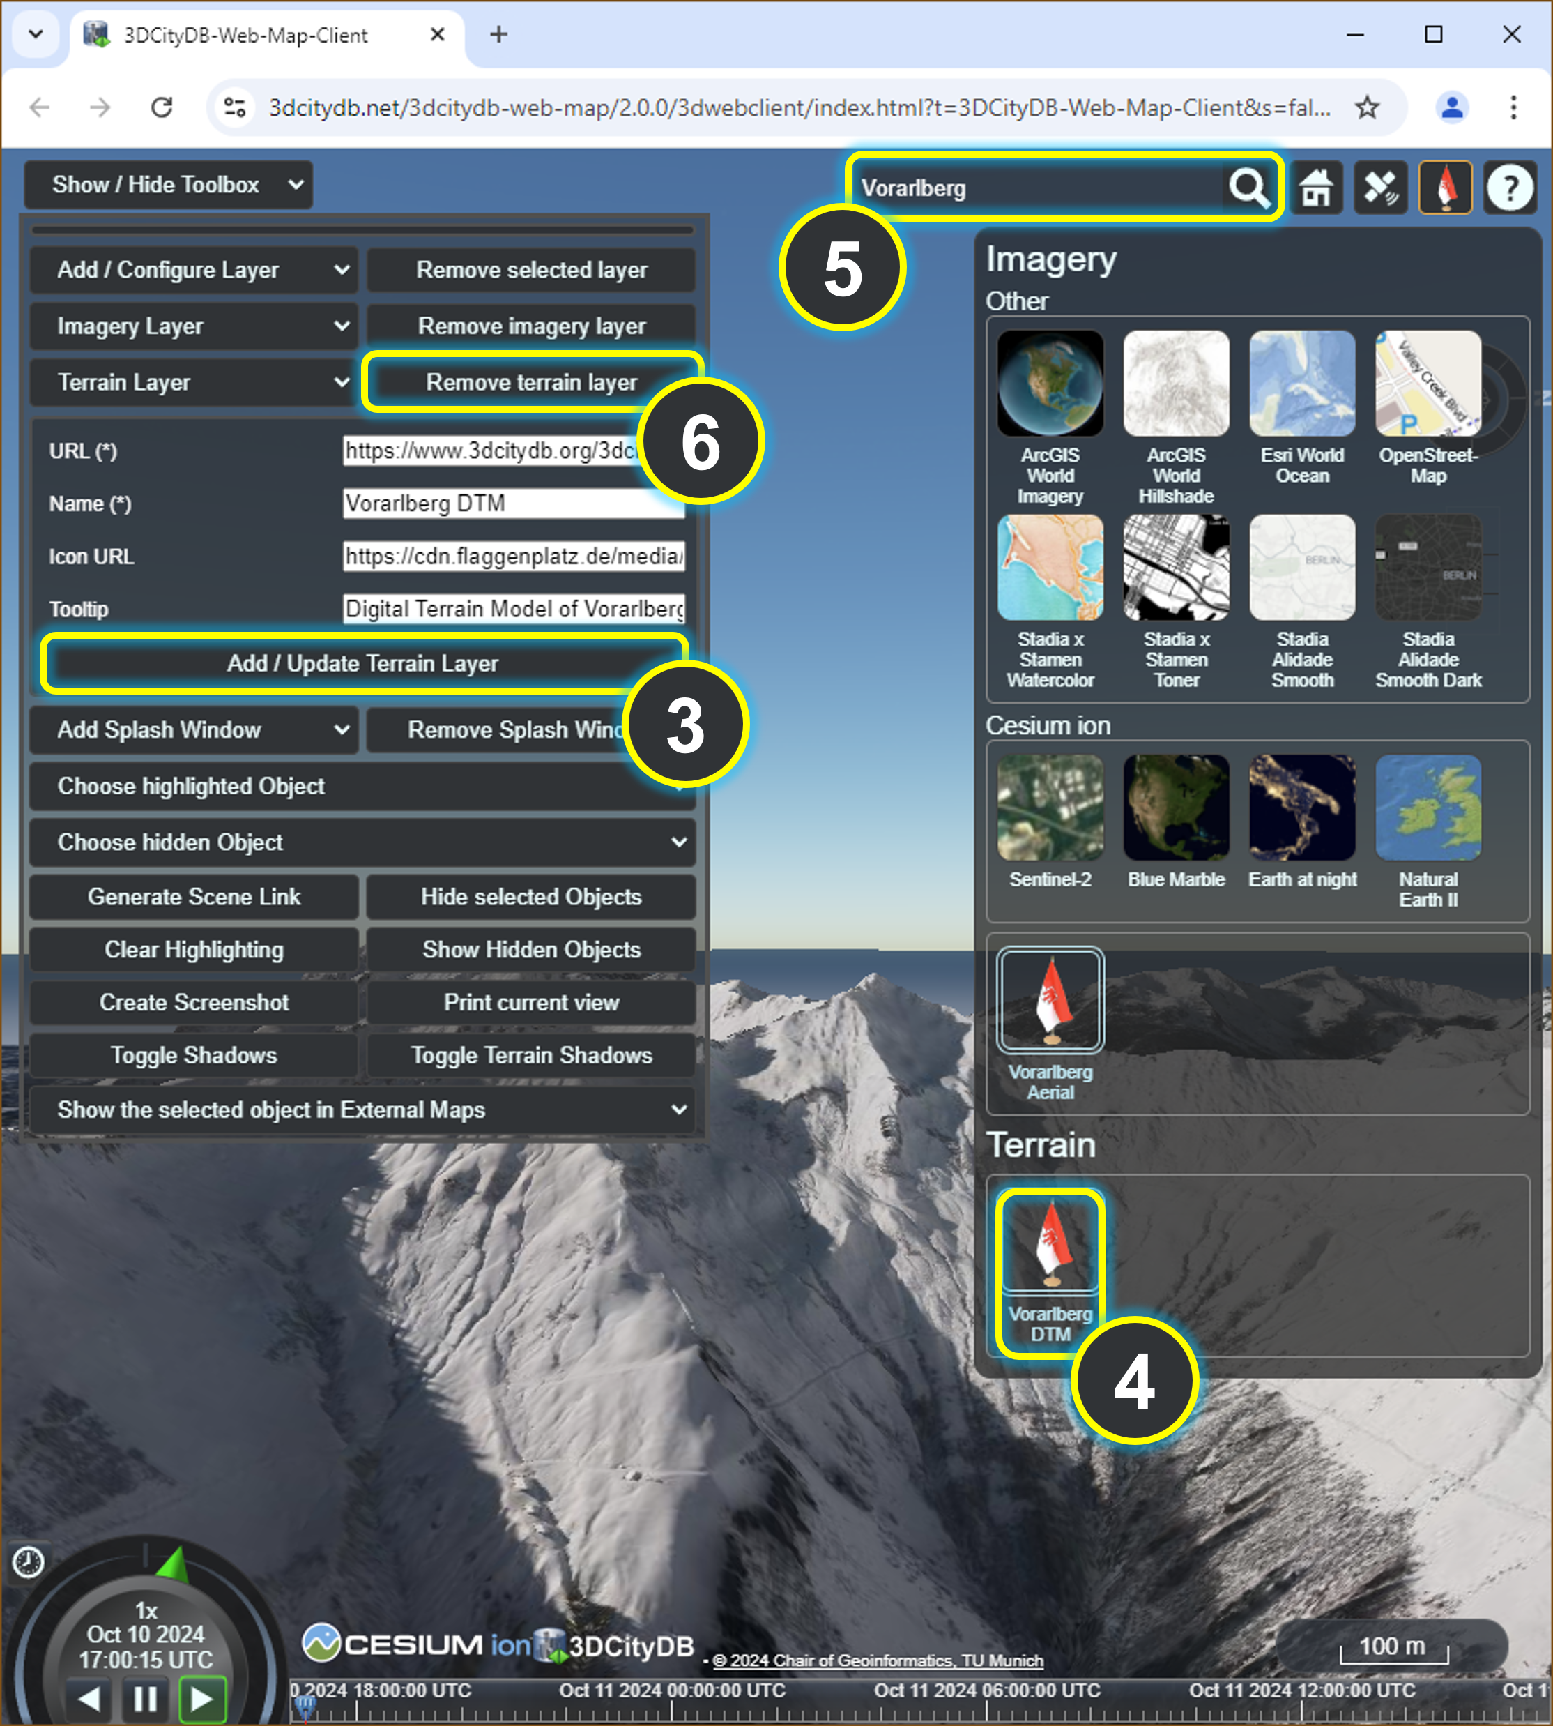Click the Icon URL input field

[x=513, y=557]
